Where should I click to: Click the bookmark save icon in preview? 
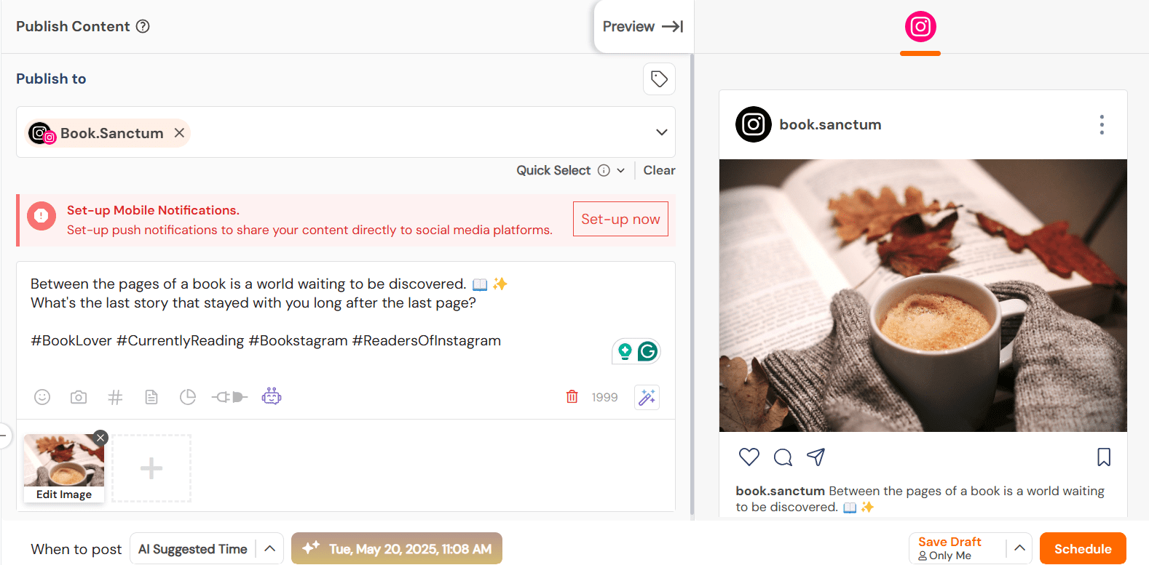click(1104, 457)
